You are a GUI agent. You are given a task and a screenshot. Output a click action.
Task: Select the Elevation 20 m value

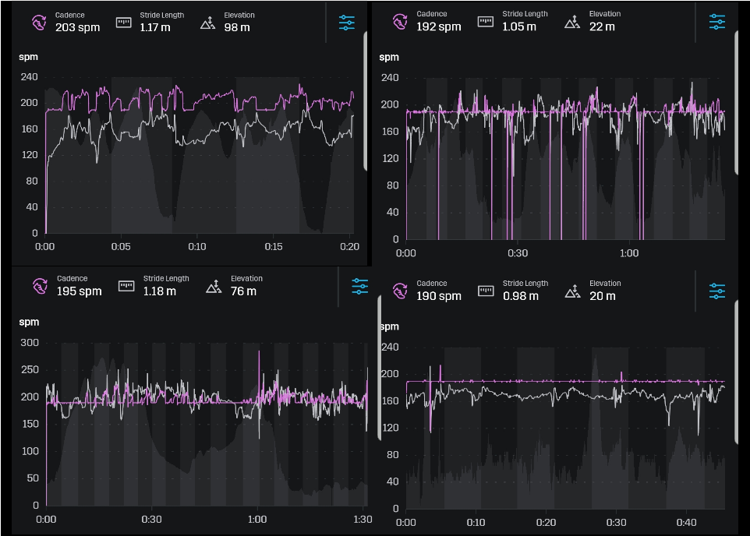click(x=602, y=296)
